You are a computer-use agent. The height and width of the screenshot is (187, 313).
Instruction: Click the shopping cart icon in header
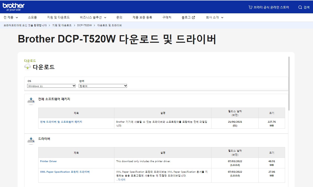(x=250, y=7)
